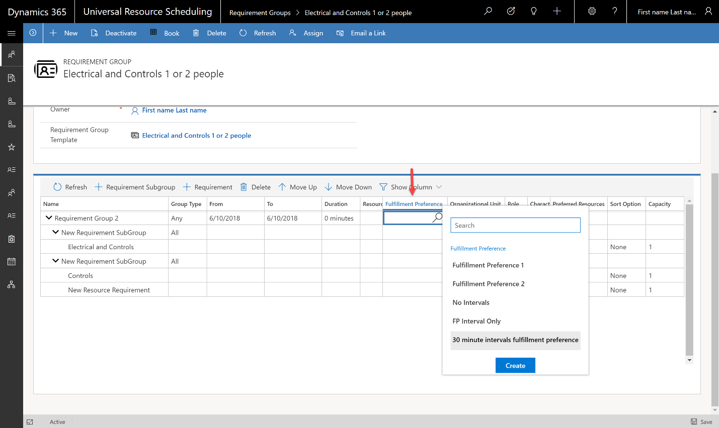Screen dimensions: 719x428
Task: Click Refresh in the top command bar
Action: pyautogui.click(x=258, y=33)
